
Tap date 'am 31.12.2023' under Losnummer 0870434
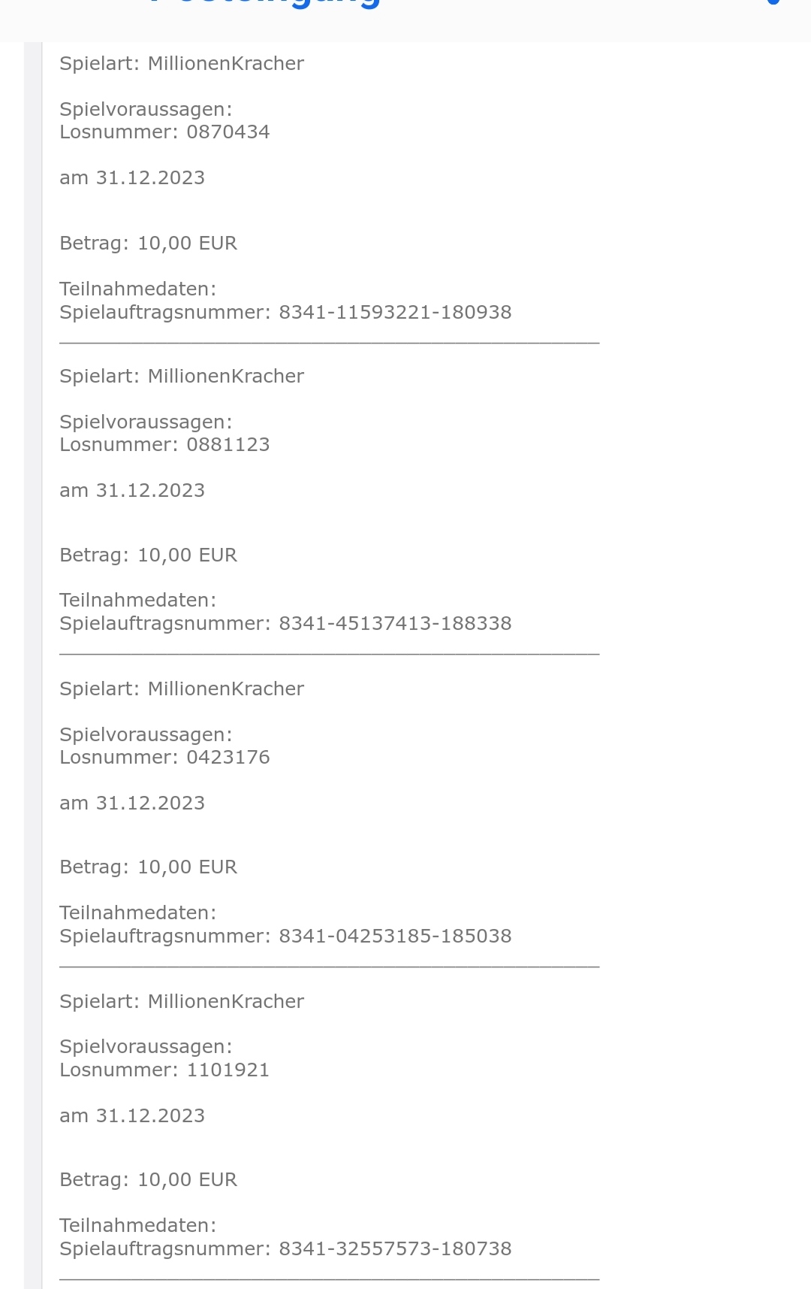(132, 178)
